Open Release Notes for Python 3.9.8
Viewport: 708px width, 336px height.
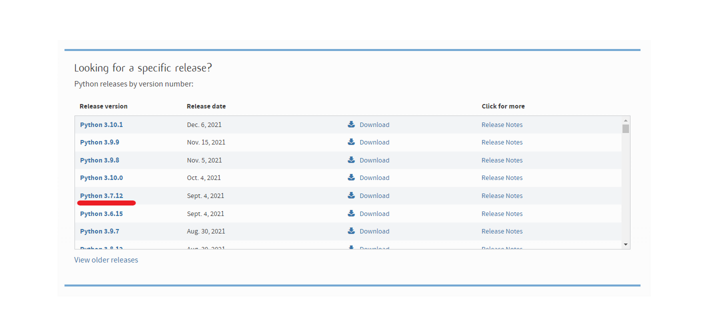pos(502,160)
